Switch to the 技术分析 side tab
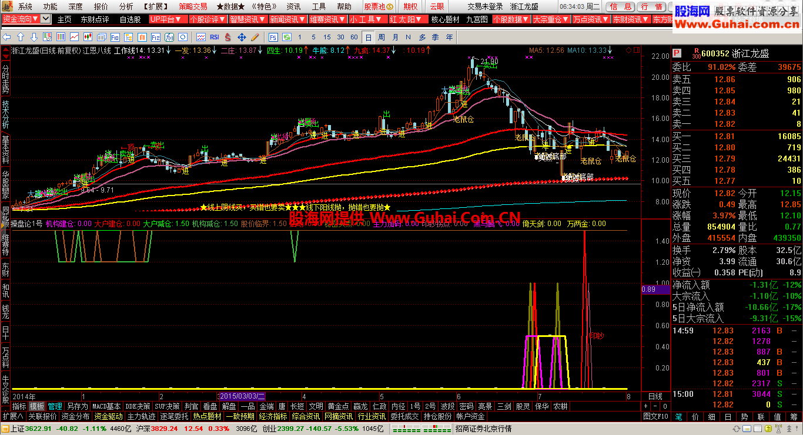 click(5, 114)
